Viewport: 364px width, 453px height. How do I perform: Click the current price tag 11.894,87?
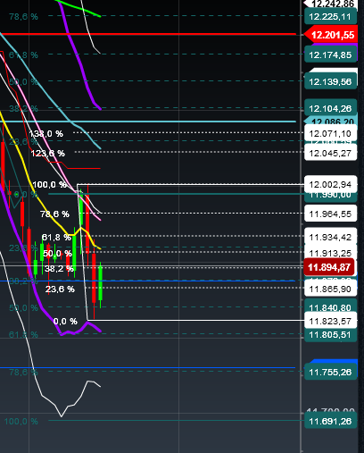(x=328, y=267)
